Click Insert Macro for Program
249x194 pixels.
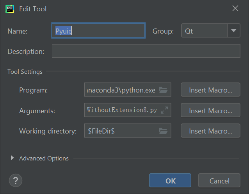[x=210, y=90]
